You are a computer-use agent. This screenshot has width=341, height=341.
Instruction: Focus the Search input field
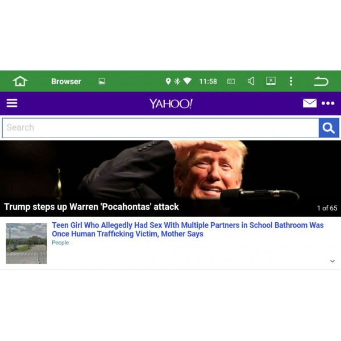click(160, 128)
